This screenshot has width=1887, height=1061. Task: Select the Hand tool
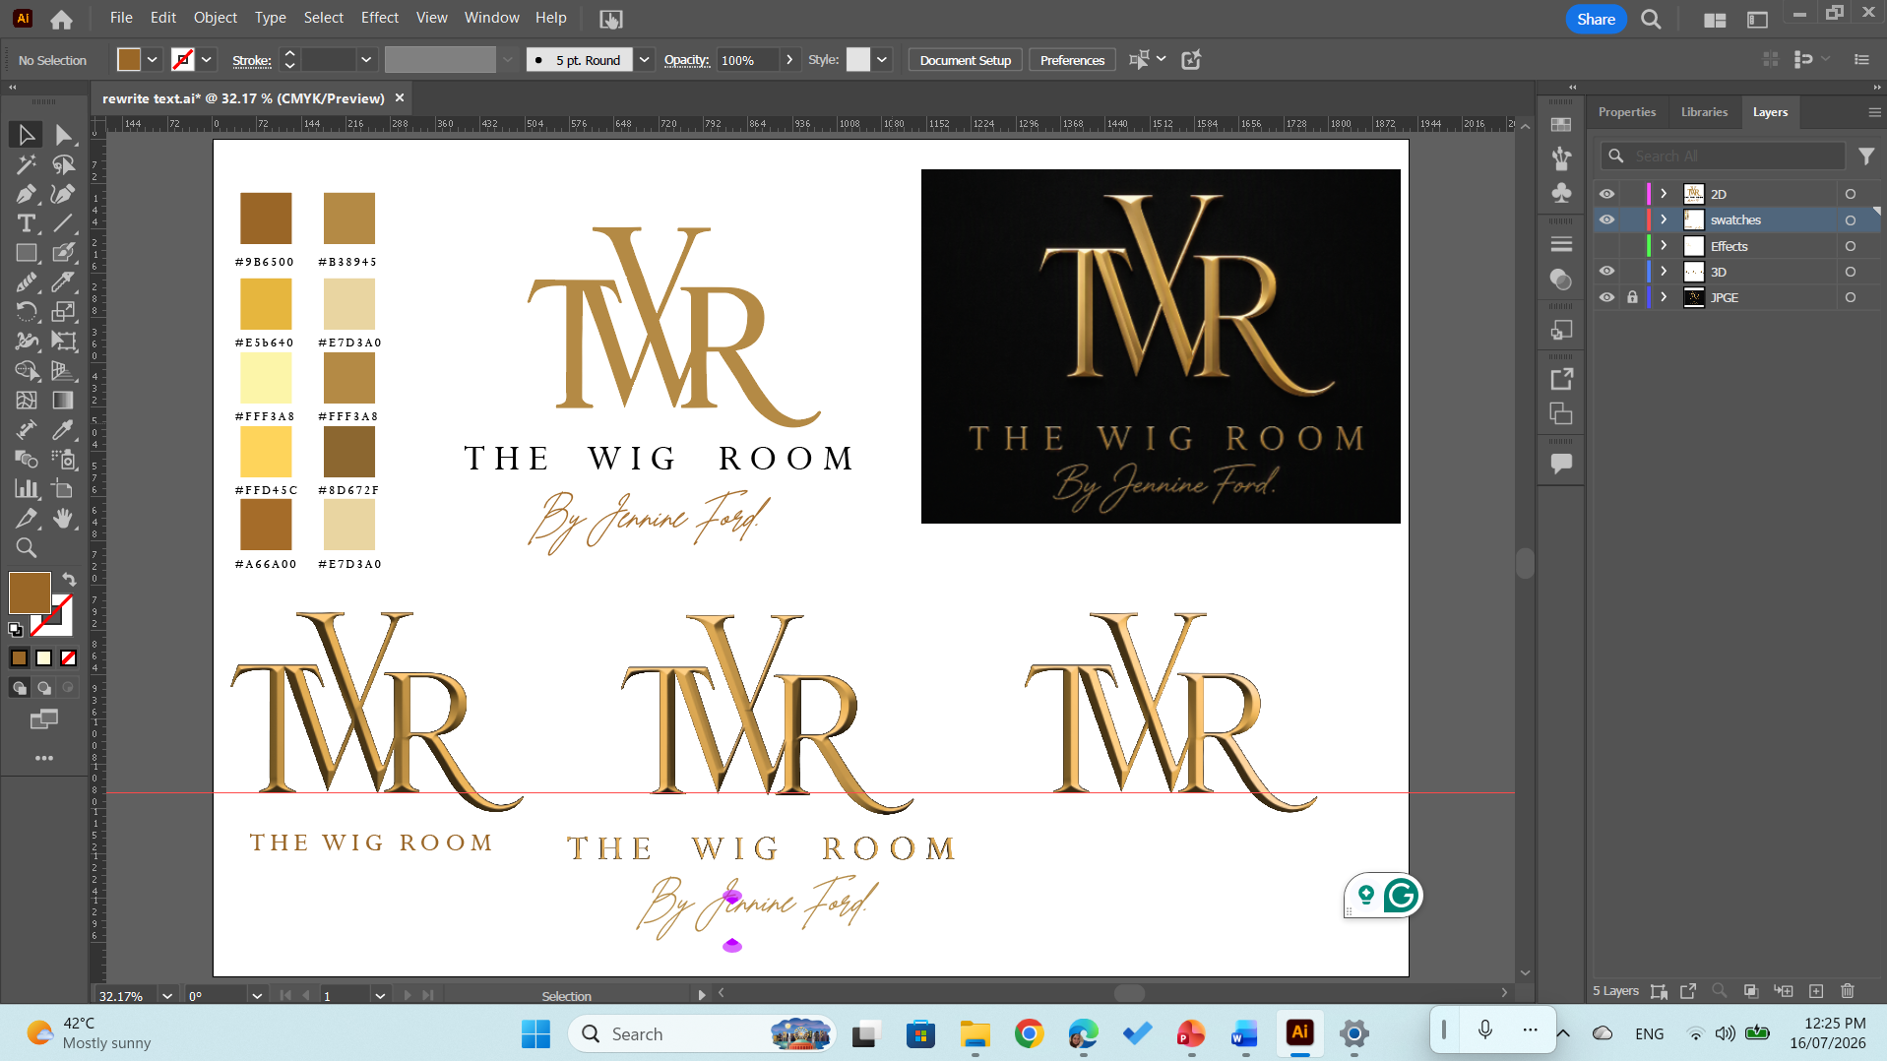pyautogui.click(x=63, y=519)
